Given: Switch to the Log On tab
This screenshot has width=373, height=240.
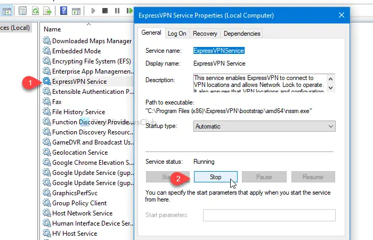Looking at the screenshot, I should [177, 34].
